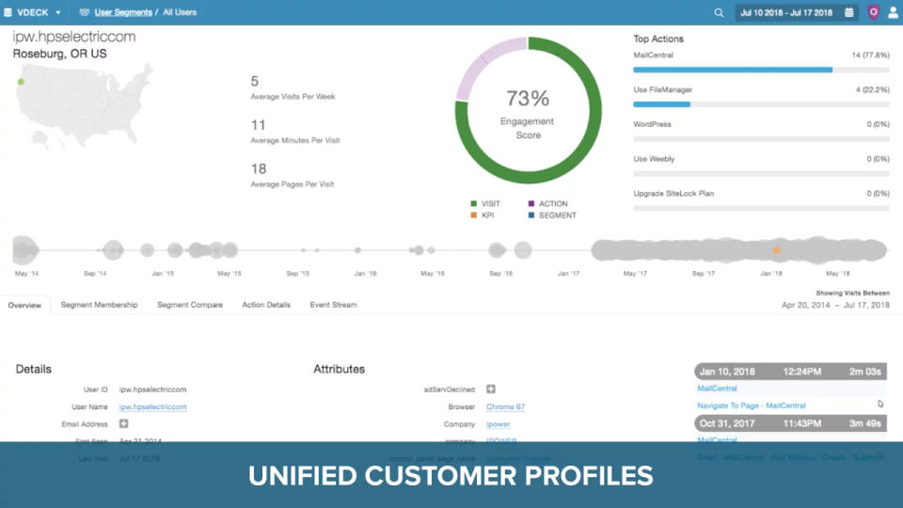The image size is (903, 508).
Task: Click the Average Minutes Per Visit value 11
Action: [258, 125]
